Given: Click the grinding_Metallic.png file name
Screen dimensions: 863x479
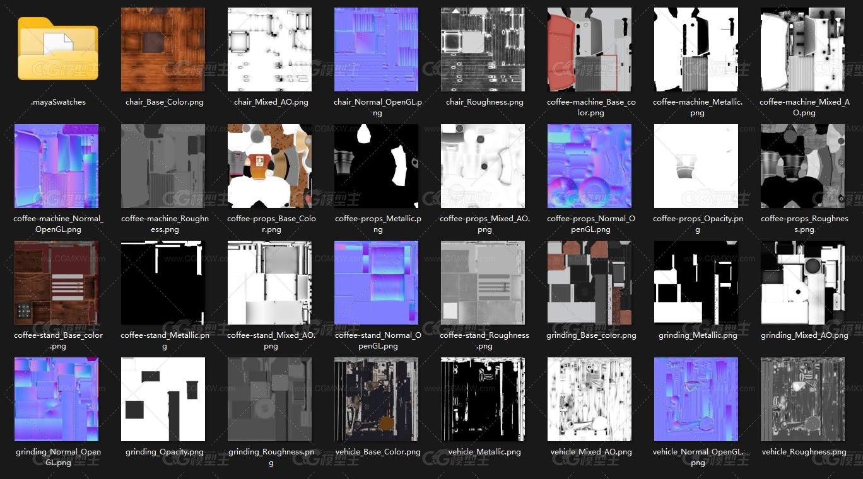Looking at the screenshot, I should point(698,335).
